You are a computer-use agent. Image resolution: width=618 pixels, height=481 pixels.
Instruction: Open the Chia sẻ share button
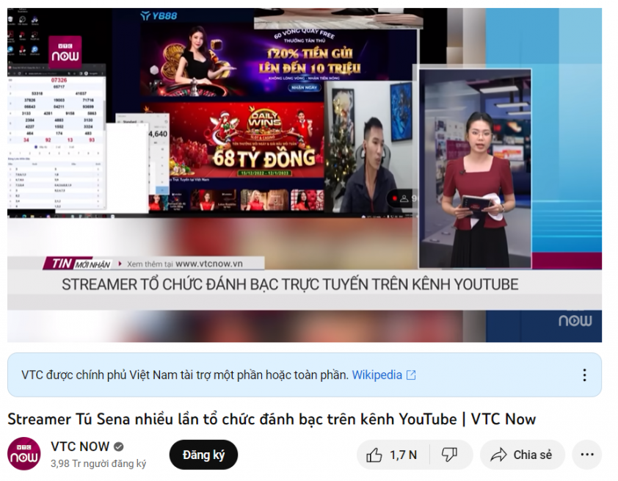tap(523, 455)
